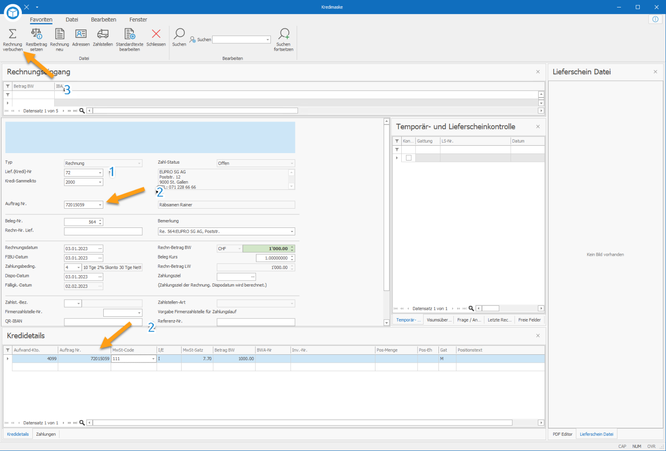The image size is (666, 451).
Task: Open Standardtexte bearbeiten
Action: click(130, 40)
